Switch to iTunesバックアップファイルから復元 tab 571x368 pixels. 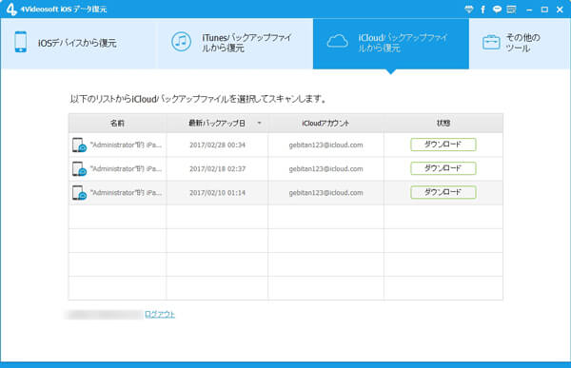[235, 44]
